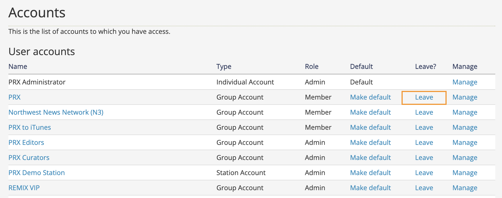Click the Admin role in PRX Administrator row
502x198 pixels.
click(315, 82)
